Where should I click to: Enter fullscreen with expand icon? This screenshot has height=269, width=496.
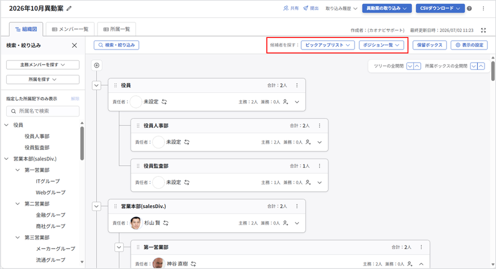point(483,30)
